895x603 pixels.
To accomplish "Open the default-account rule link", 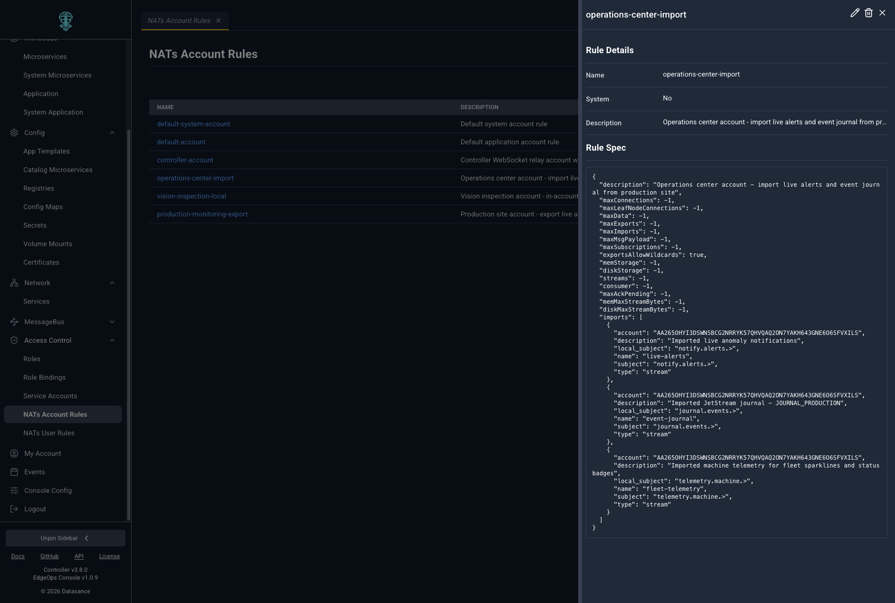I will pos(181,142).
